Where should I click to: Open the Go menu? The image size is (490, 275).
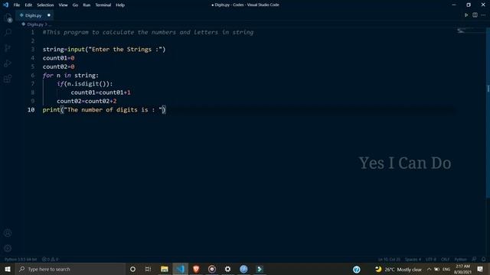(75, 5)
